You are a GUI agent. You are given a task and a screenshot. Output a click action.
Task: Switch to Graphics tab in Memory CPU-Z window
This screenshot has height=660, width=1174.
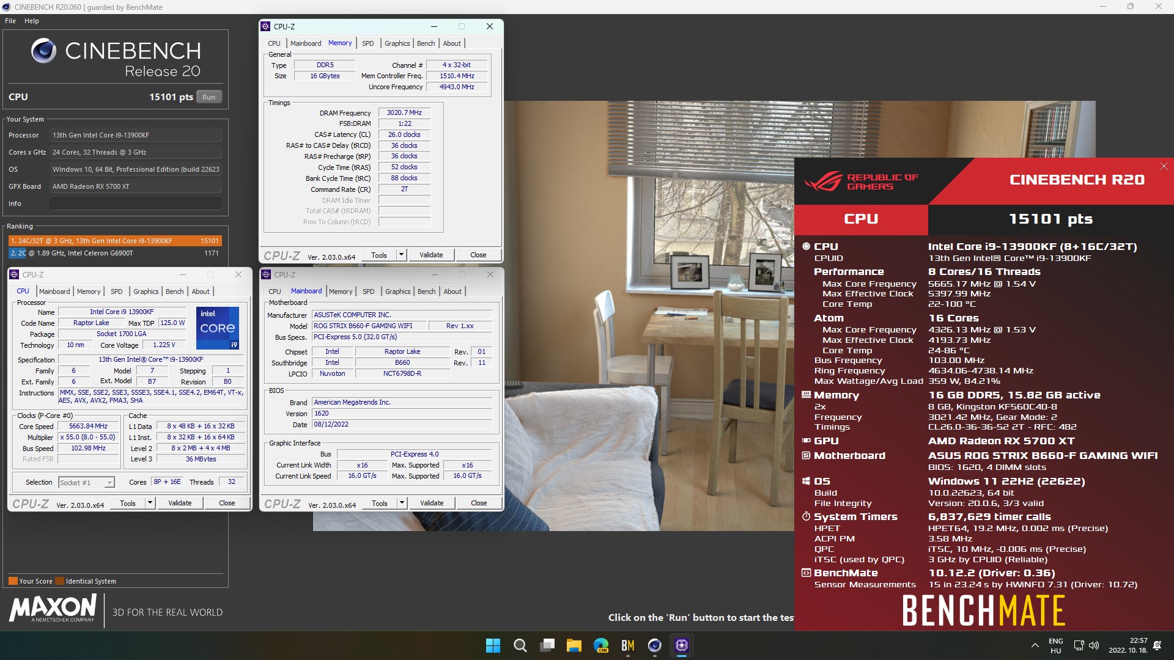click(x=397, y=43)
